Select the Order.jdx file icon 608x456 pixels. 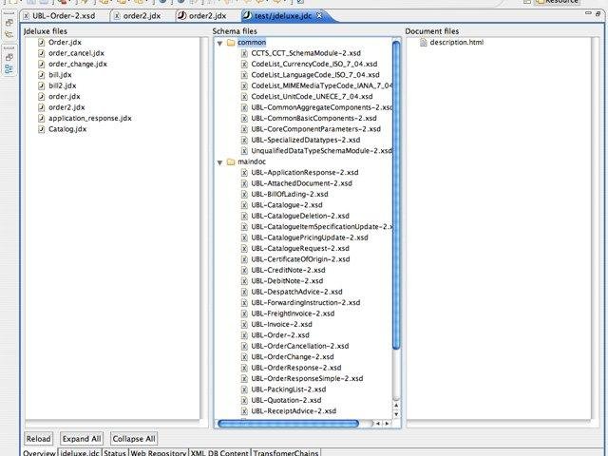[x=42, y=42]
